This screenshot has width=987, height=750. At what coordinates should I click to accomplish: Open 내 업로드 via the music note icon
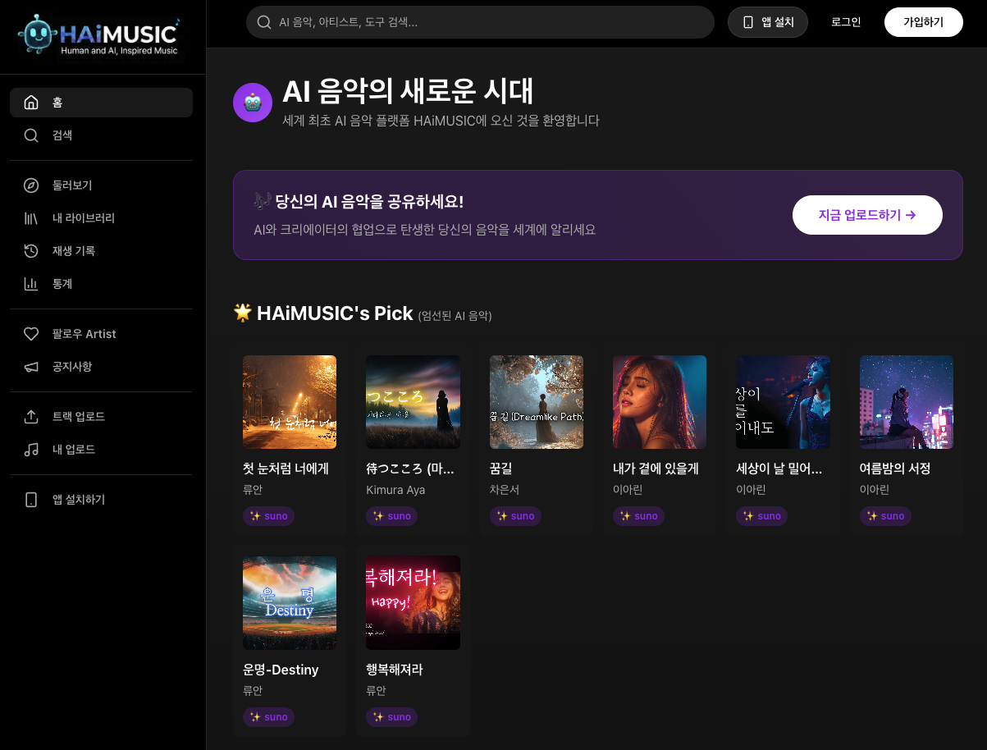[x=31, y=450]
